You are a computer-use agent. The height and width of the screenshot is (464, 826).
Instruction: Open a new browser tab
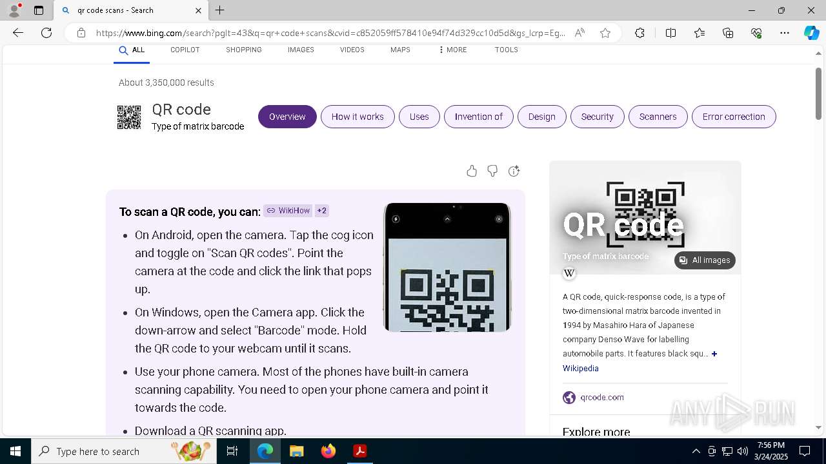[x=220, y=10]
